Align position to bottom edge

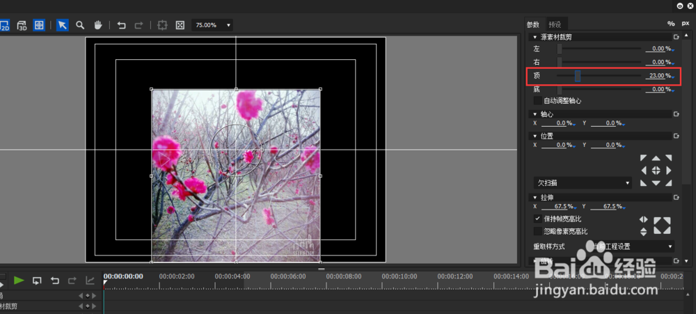656,183
